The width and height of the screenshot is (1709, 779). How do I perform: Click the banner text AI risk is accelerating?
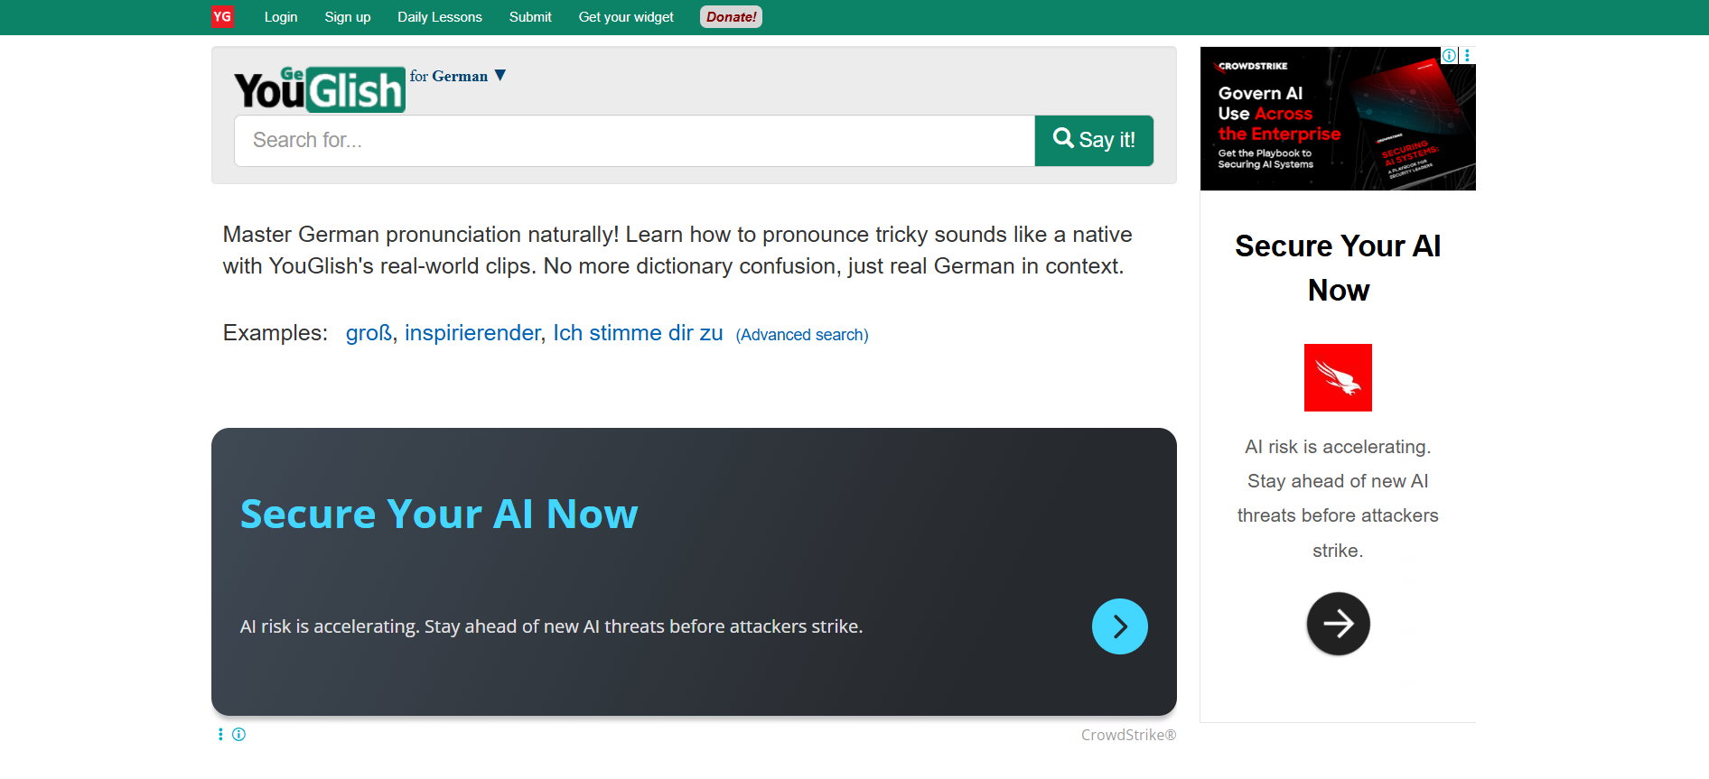(x=552, y=626)
